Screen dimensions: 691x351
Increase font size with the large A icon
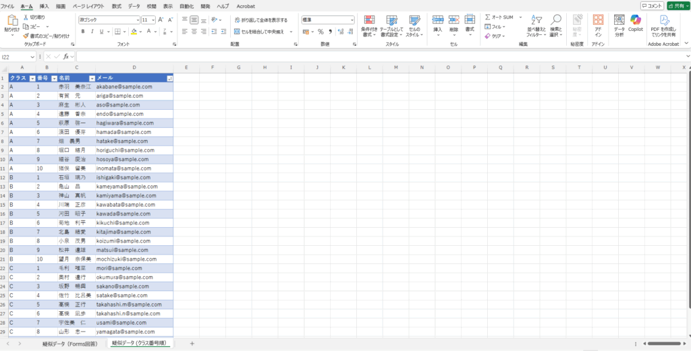(161, 20)
